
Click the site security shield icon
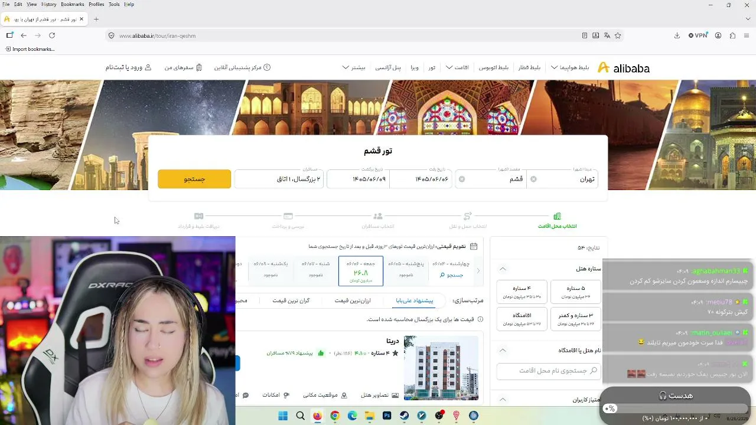[x=111, y=35]
